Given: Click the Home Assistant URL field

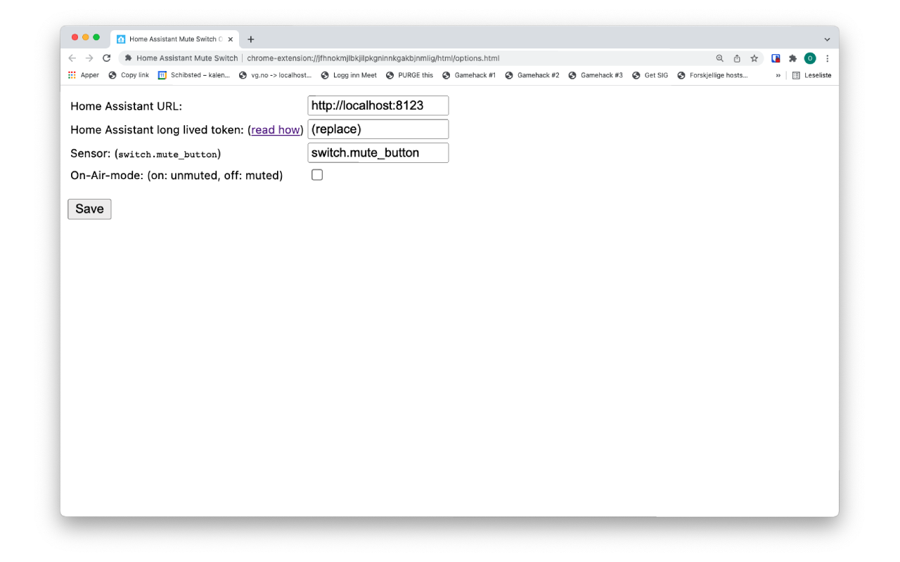Looking at the screenshot, I should 378,105.
